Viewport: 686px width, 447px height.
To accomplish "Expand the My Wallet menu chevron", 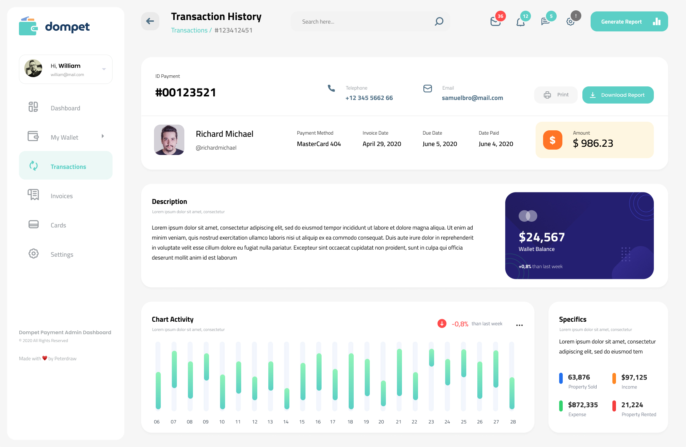I will (103, 136).
